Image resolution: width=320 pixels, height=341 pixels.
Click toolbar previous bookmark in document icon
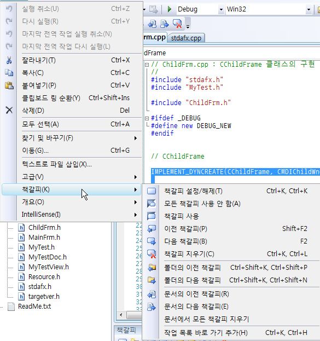[x=152, y=24]
